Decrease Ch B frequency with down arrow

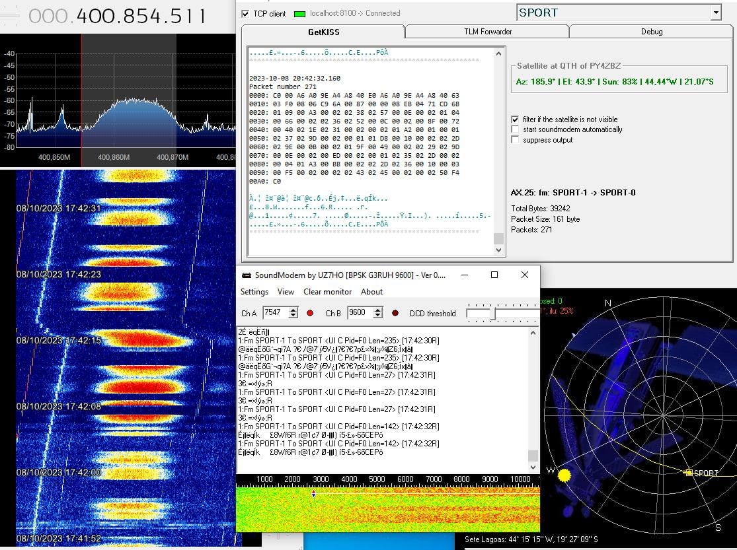378,316
